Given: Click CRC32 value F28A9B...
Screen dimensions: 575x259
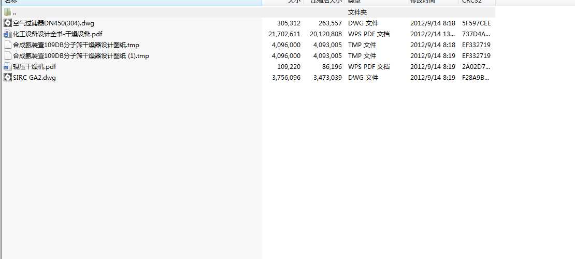Looking at the screenshot, I should click(476, 78).
